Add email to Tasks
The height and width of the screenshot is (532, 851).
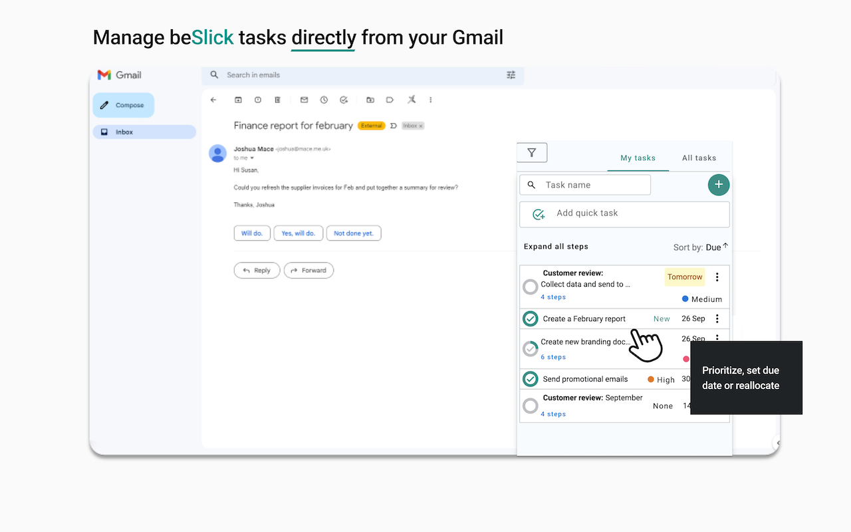pos(344,100)
